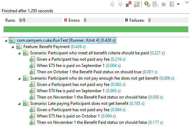Viewport: 190px width, 128px height.
Task: Click Rerun Failed Tests First icon
Action: click(x=155, y=4)
